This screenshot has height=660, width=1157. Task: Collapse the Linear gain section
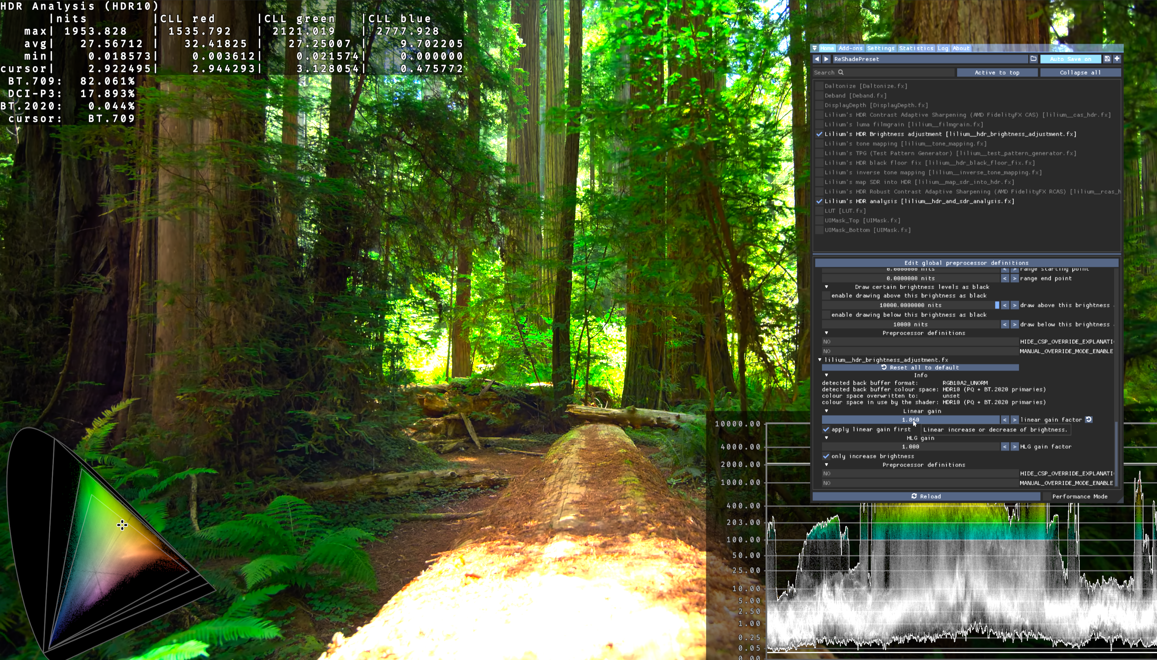[x=826, y=411]
